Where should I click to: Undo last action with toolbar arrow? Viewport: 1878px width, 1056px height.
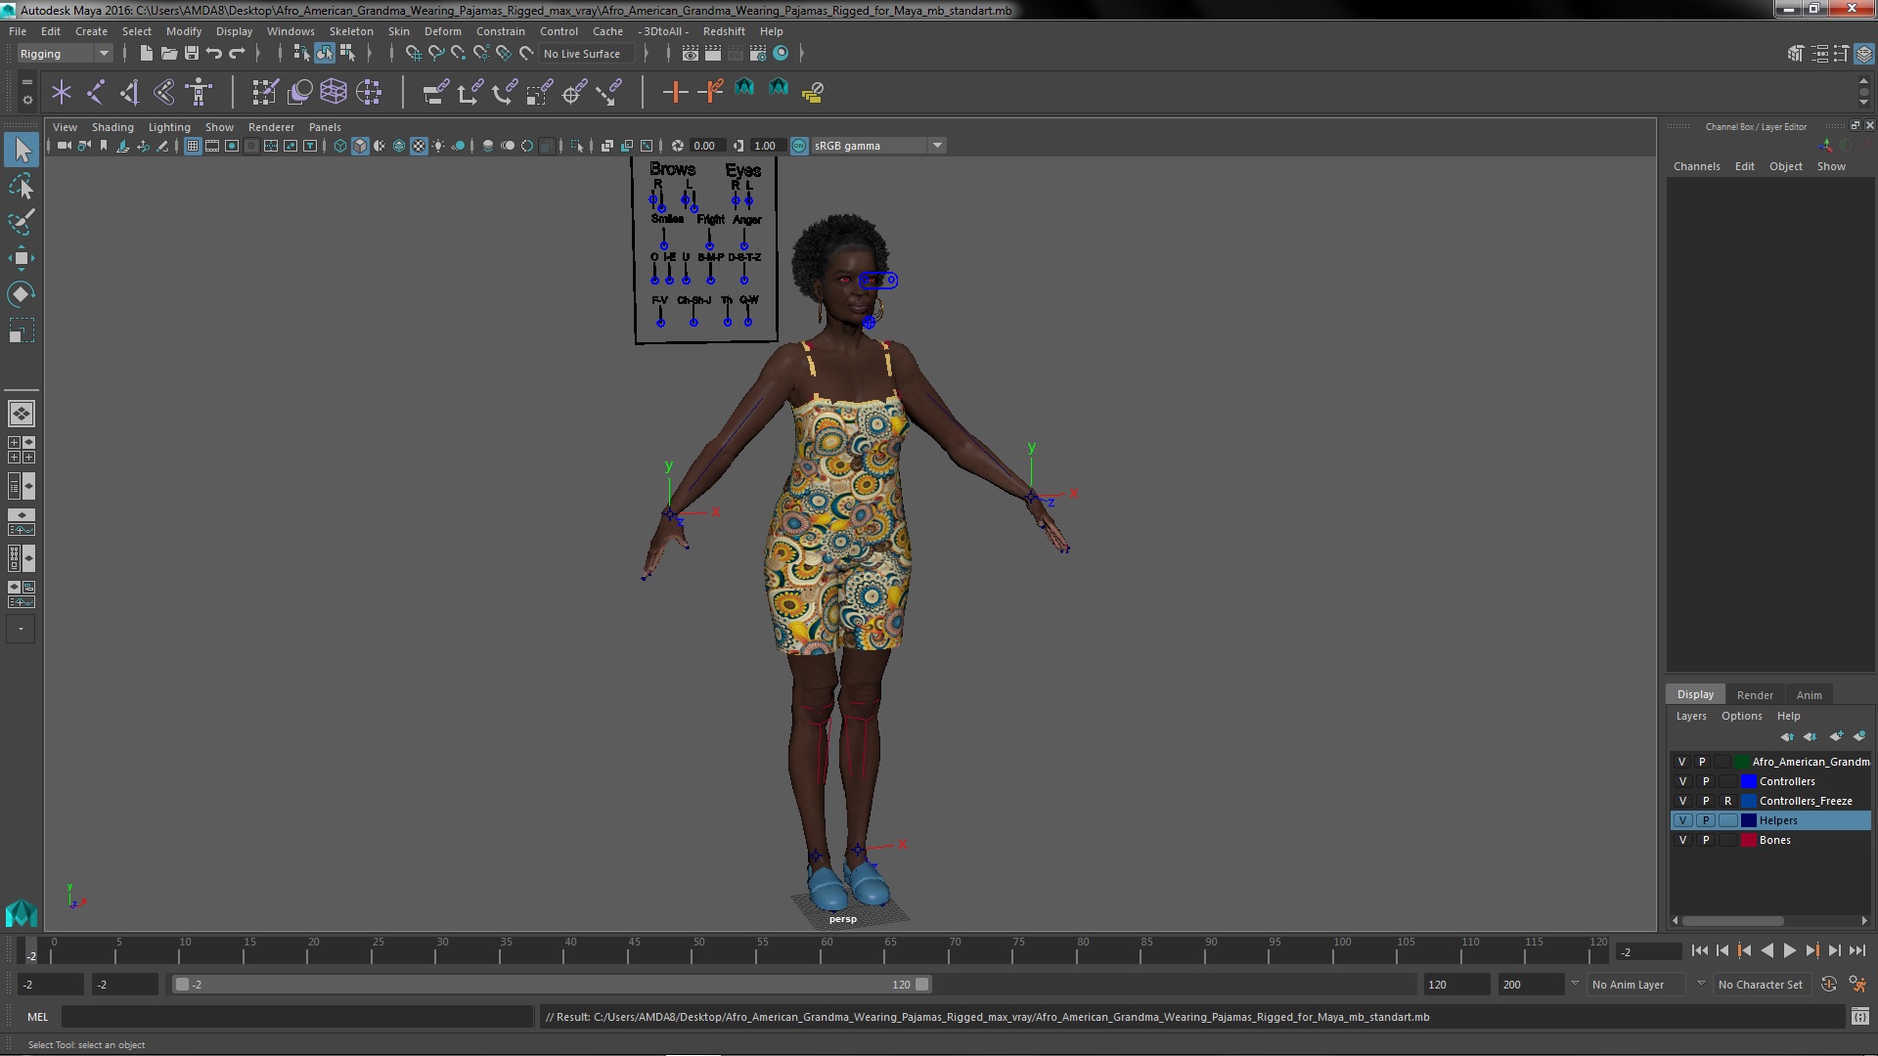coord(214,54)
